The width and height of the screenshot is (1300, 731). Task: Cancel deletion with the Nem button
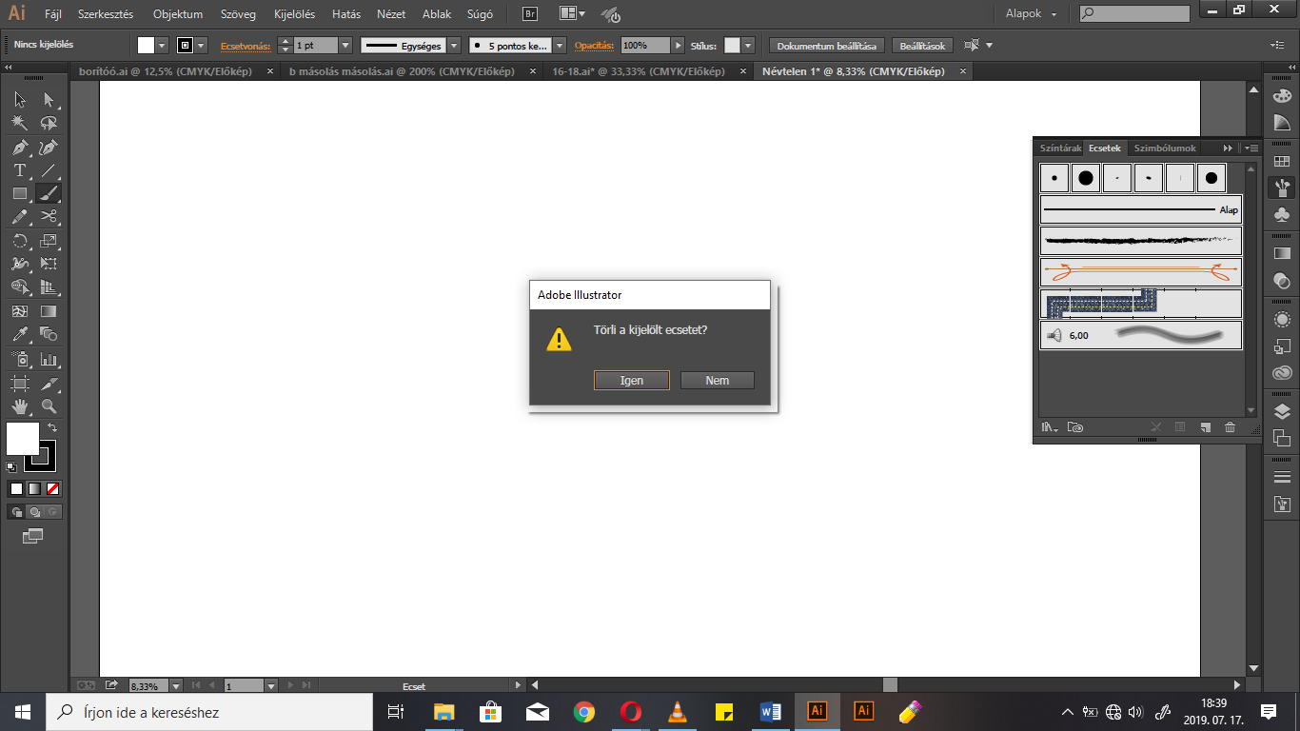(x=718, y=380)
